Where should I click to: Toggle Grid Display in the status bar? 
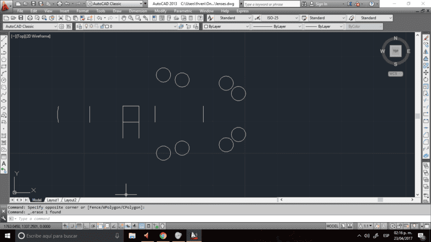[79, 226]
